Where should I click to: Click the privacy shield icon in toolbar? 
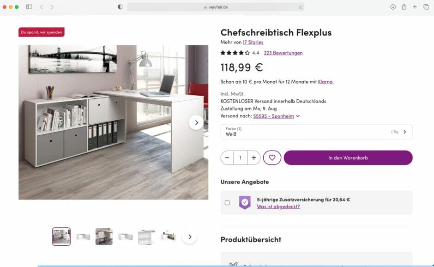coord(120,7)
